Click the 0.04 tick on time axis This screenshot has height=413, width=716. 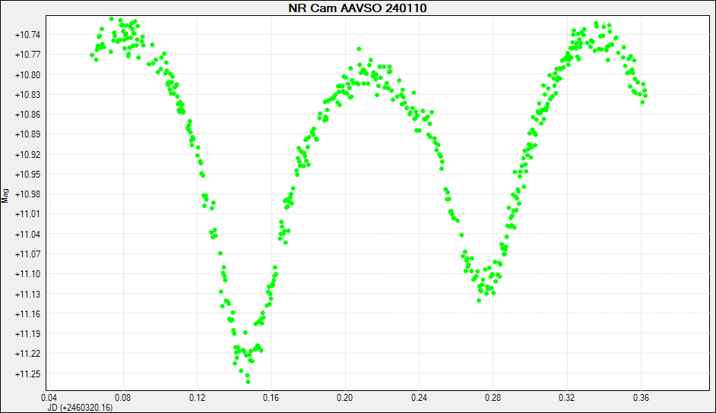coord(47,397)
